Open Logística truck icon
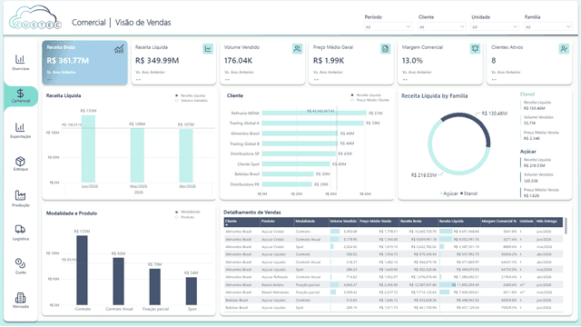The image size is (581, 327). [x=20, y=229]
